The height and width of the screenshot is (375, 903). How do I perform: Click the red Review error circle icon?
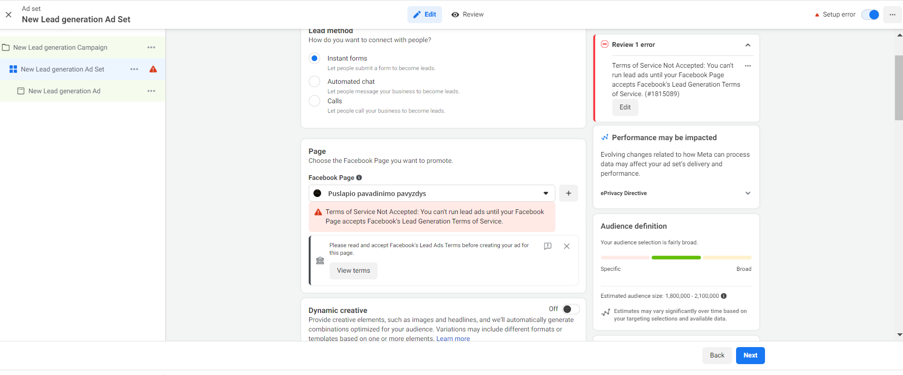(605, 44)
